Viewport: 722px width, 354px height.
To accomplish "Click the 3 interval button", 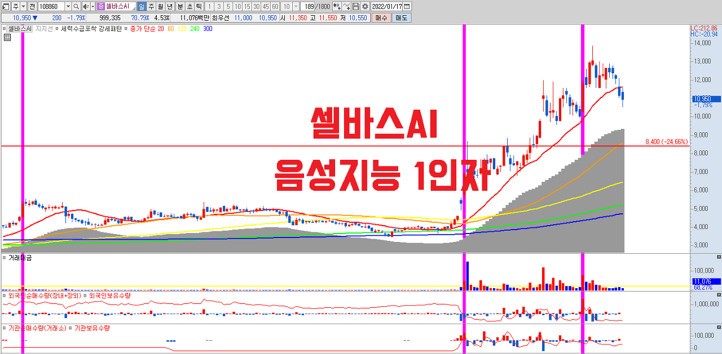I will click(219, 7).
